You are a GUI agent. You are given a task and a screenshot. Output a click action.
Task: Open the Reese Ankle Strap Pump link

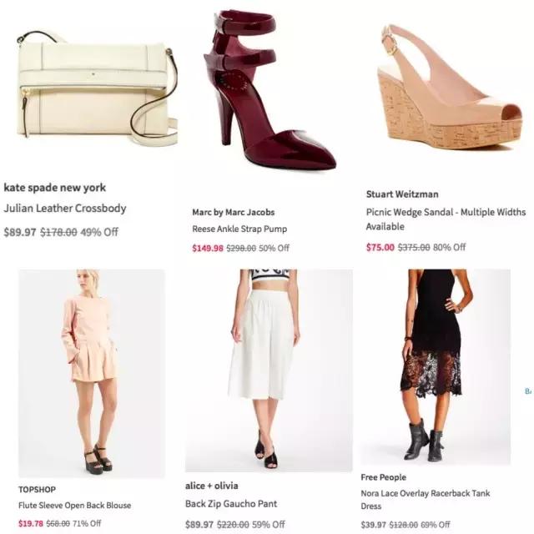[239, 229]
